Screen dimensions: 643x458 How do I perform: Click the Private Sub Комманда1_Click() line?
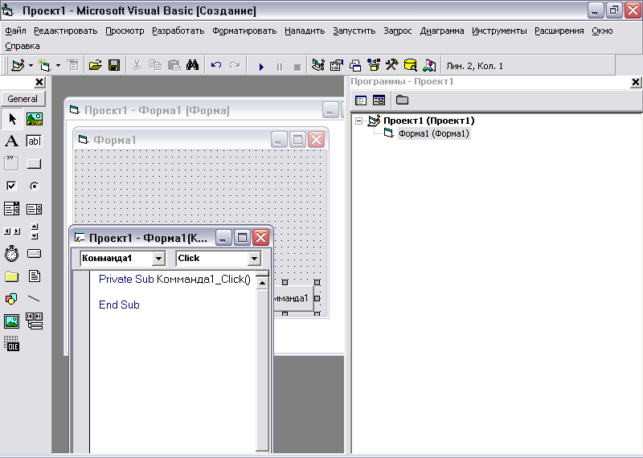click(x=174, y=280)
